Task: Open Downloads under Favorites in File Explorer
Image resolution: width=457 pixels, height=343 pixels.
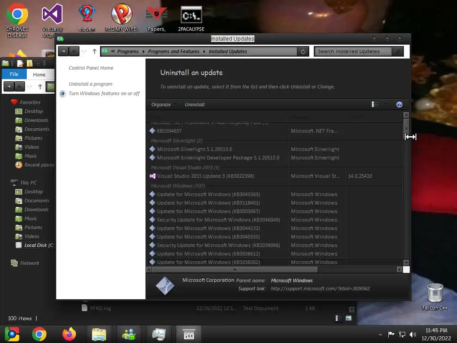Action: tap(32, 120)
